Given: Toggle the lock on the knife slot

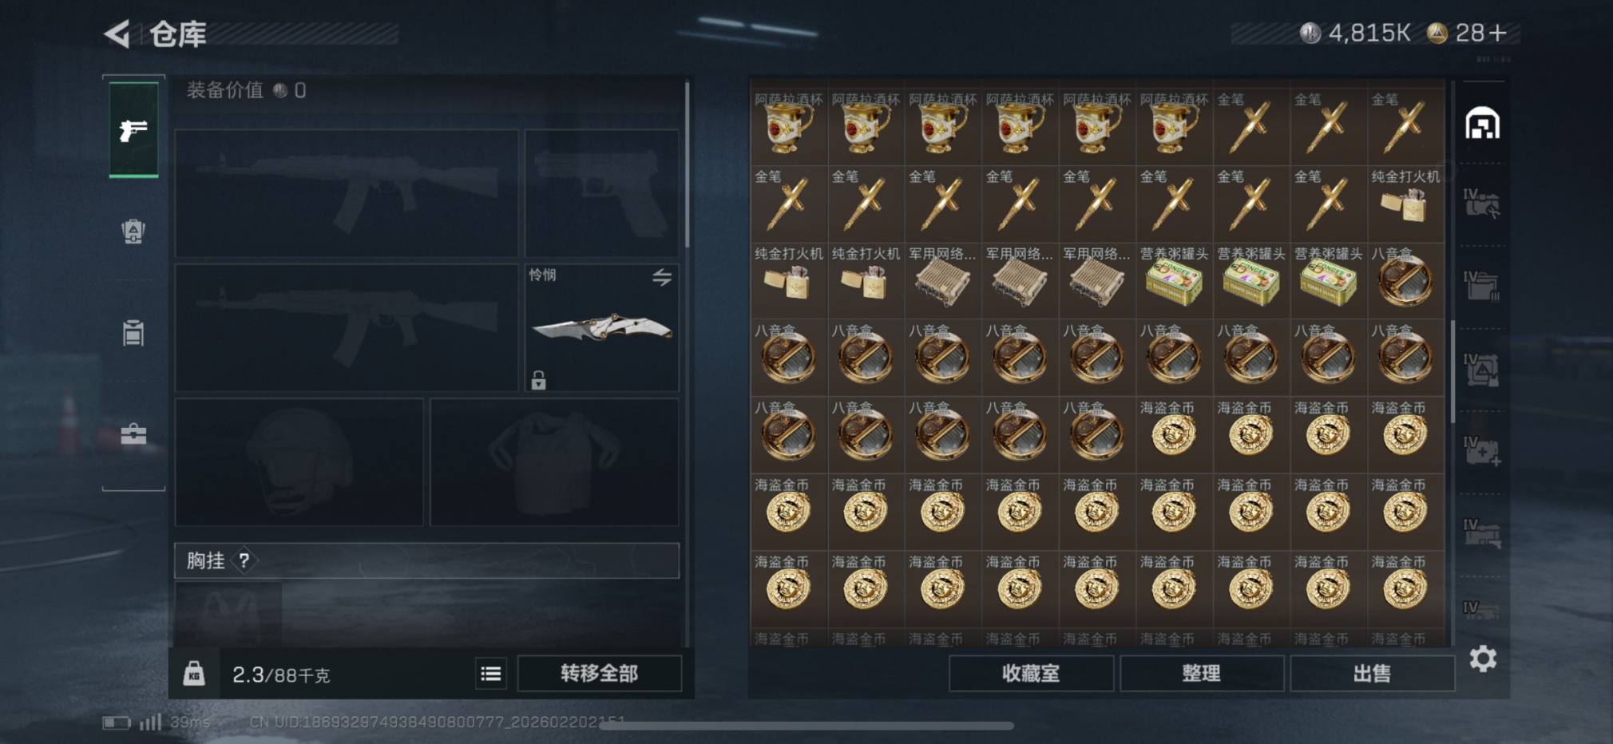Looking at the screenshot, I should point(539,380).
